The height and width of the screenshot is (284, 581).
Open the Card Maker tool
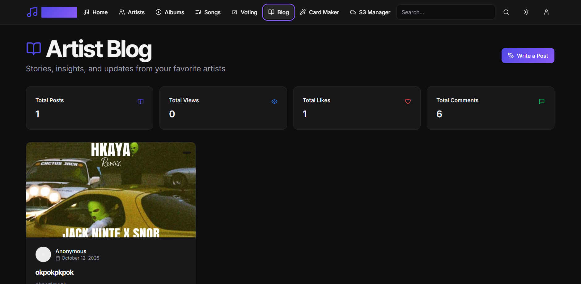click(x=320, y=12)
